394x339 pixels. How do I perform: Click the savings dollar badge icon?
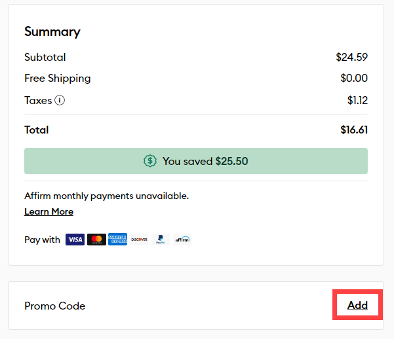point(150,161)
